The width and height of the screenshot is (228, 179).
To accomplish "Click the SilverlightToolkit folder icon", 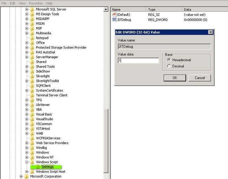I will 32,81.
